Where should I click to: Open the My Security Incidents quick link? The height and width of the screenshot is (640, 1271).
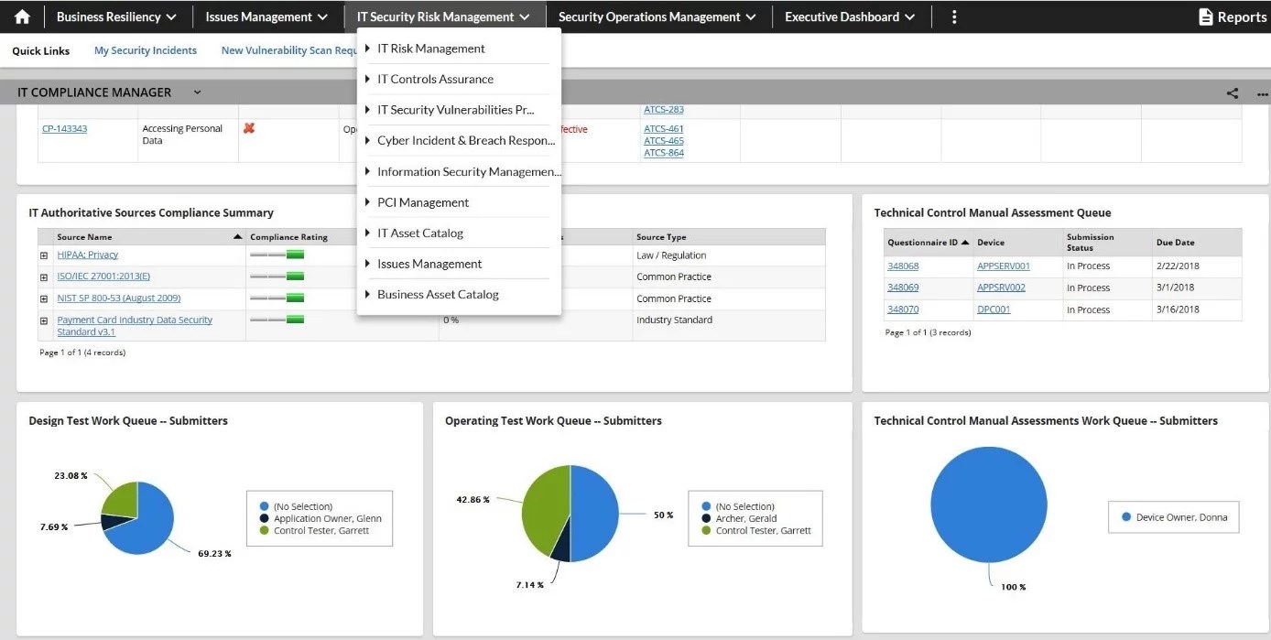pyautogui.click(x=145, y=50)
